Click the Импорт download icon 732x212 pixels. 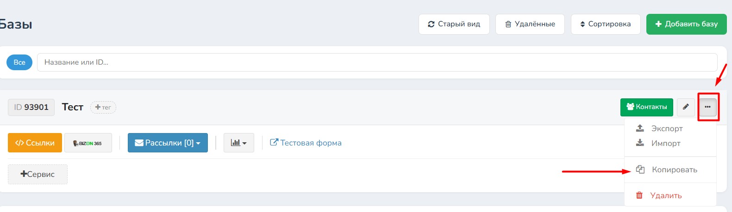[640, 143]
